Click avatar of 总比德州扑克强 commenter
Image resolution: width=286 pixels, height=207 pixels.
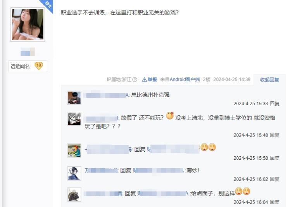(x=74, y=98)
